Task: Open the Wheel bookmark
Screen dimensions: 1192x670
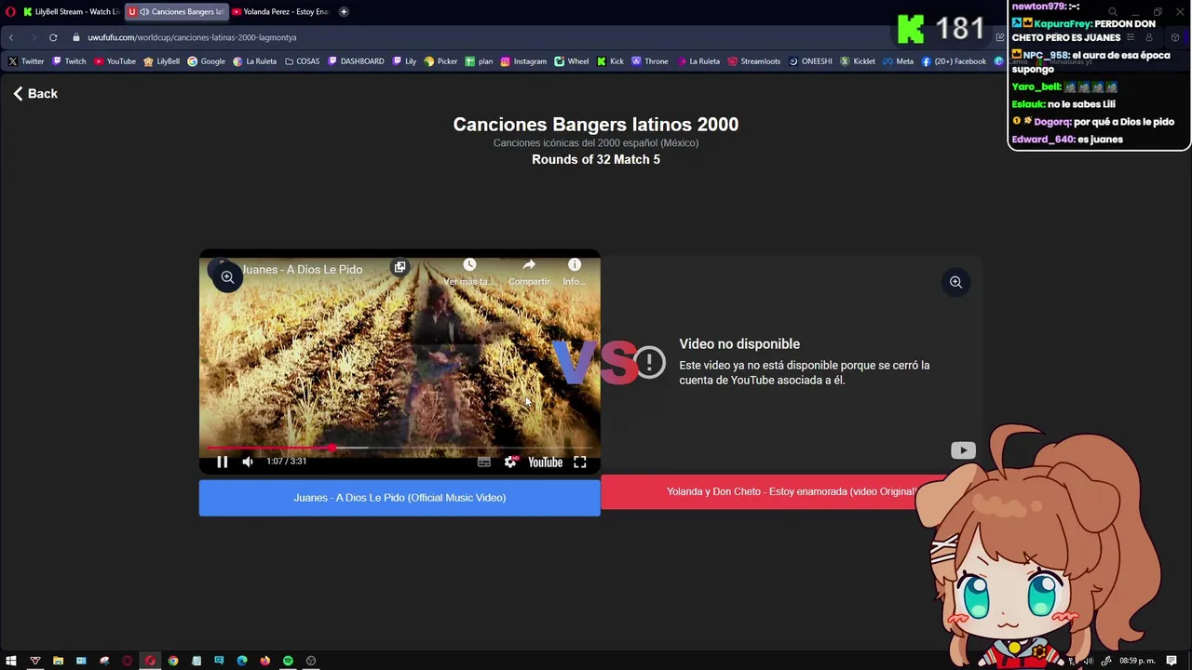Action: click(x=572, y=61)
